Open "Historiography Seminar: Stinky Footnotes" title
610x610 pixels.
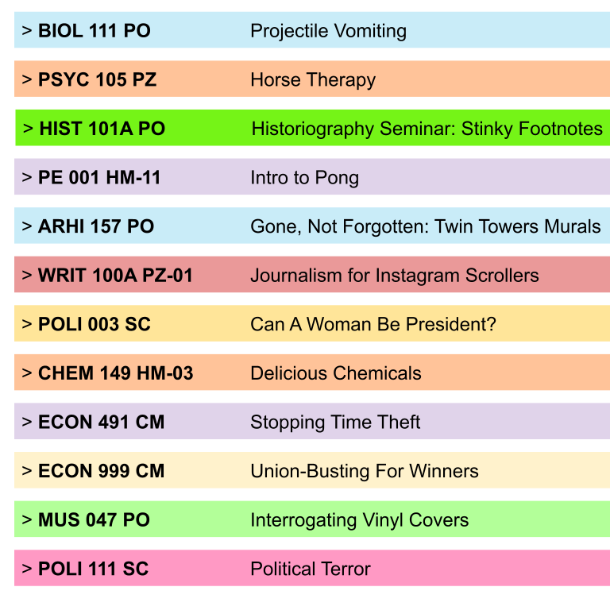coord(427,129)
